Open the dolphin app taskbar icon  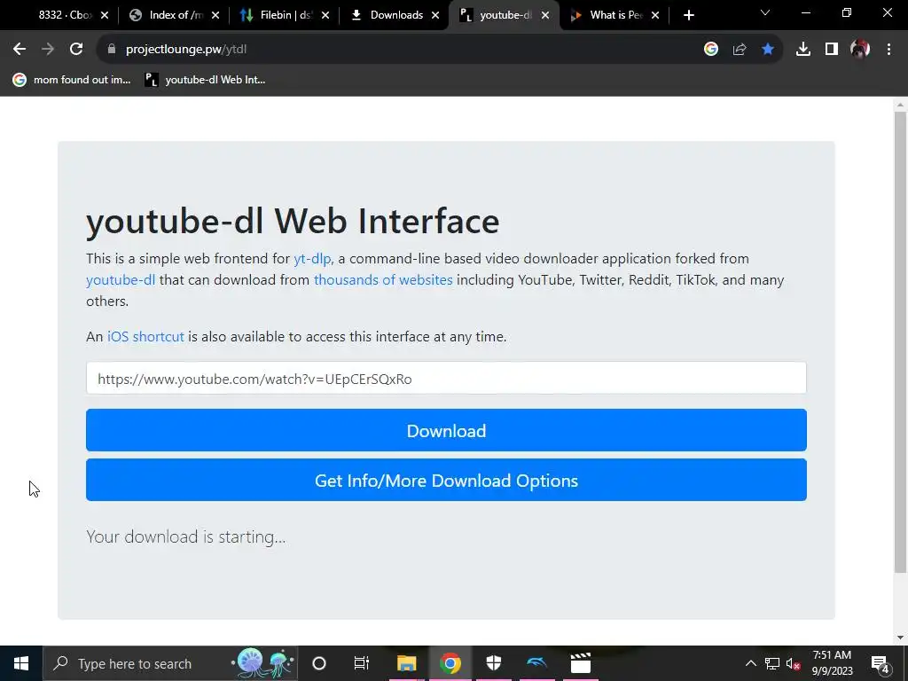[x=536, y=663]
